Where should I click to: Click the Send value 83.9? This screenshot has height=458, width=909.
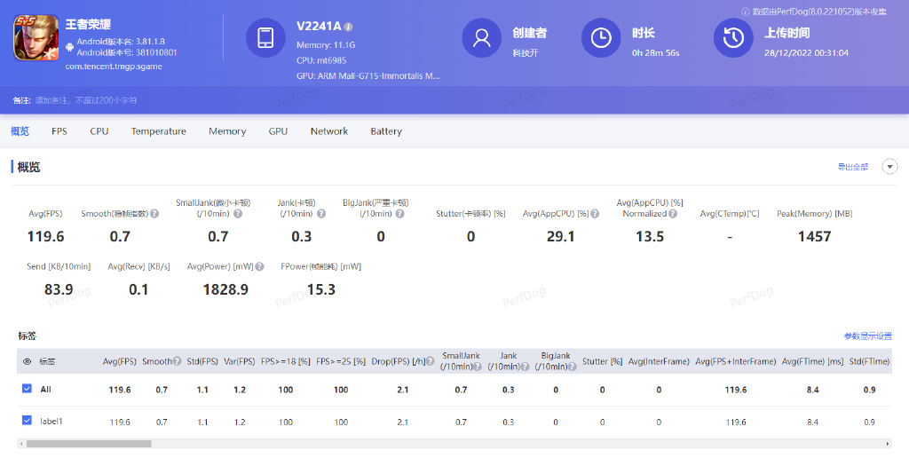click(59, 289)
